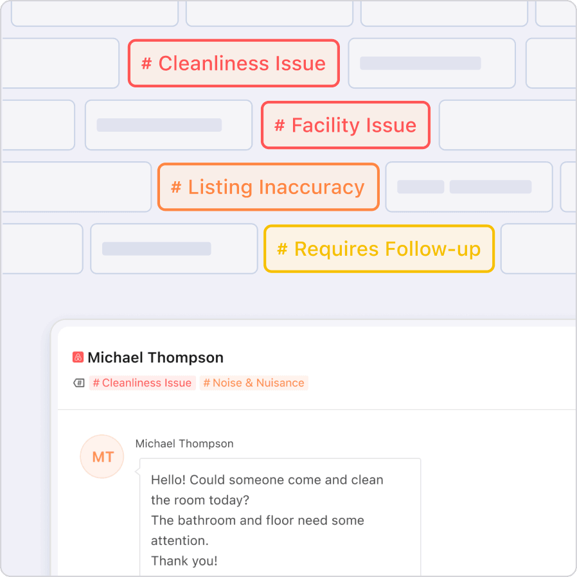Open Michael Thompson conversation header title
577x577 pixels.
pos(155,357)
